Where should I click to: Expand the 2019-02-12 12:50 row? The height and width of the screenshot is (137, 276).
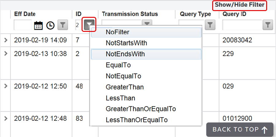coord(6,86)
